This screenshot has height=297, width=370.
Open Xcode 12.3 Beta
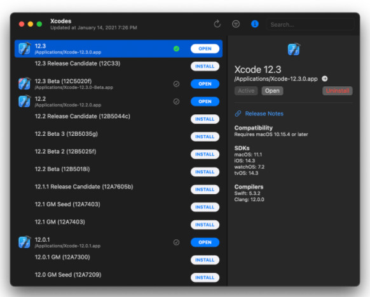(x=205, y=84)
